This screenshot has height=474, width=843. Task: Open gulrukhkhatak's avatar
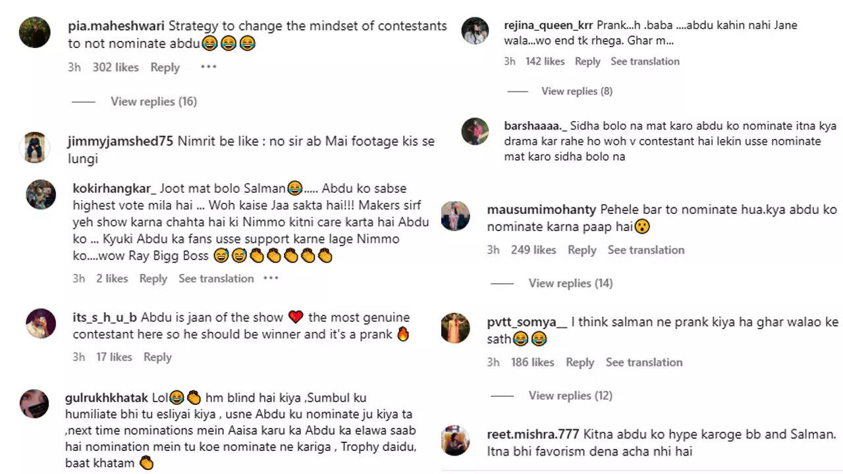[35, 404]
